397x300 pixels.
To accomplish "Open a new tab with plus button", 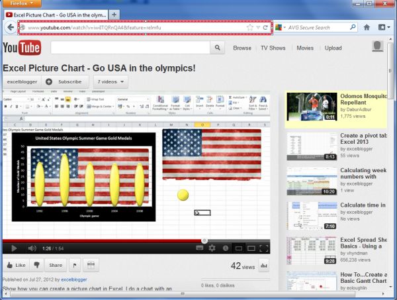I will (x=114, y=15).
